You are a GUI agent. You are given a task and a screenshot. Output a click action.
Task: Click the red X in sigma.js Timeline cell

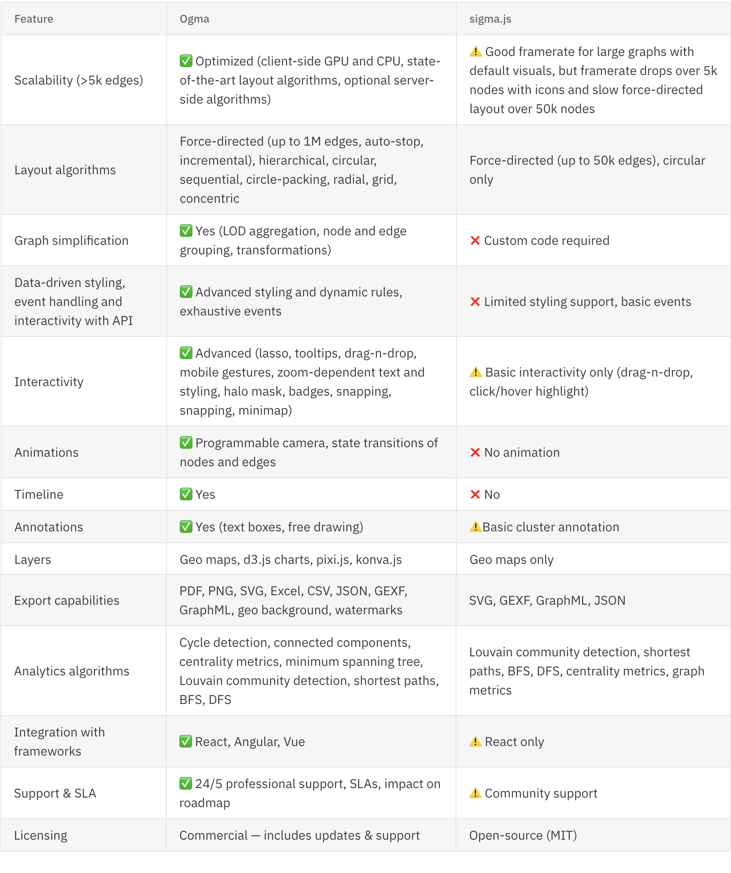[475, 494]
